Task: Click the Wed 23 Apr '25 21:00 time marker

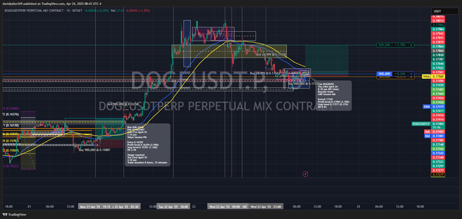Action: click(x=266, y=207)
